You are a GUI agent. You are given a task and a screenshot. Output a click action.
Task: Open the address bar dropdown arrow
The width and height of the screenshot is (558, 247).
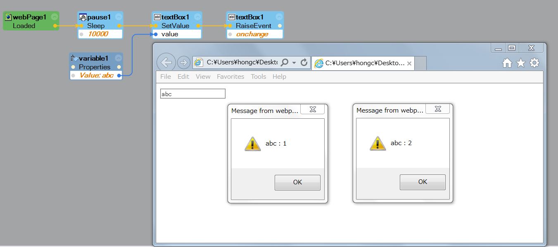(x=294, y=63)
